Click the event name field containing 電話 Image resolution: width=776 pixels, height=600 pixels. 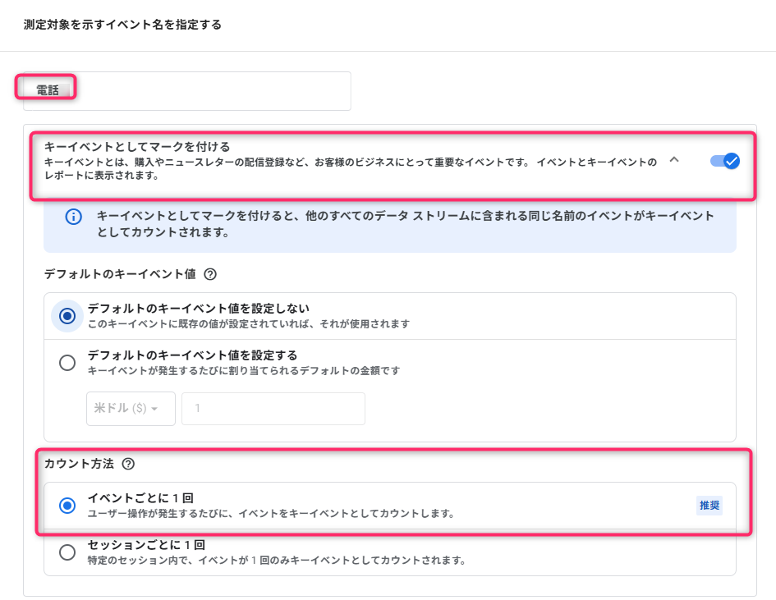click(186, 91)
